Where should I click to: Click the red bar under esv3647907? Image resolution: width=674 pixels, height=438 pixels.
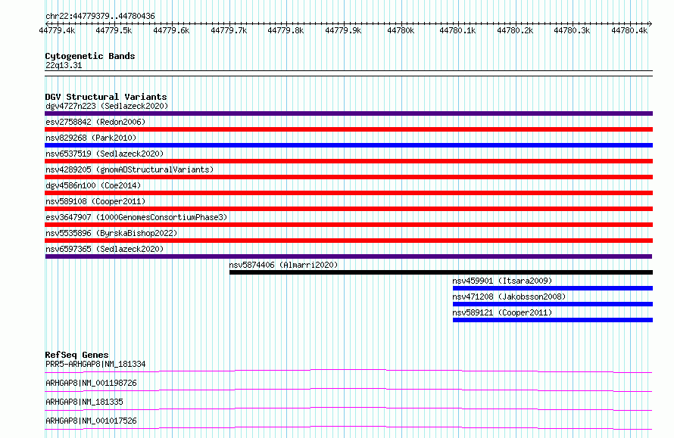348,225
